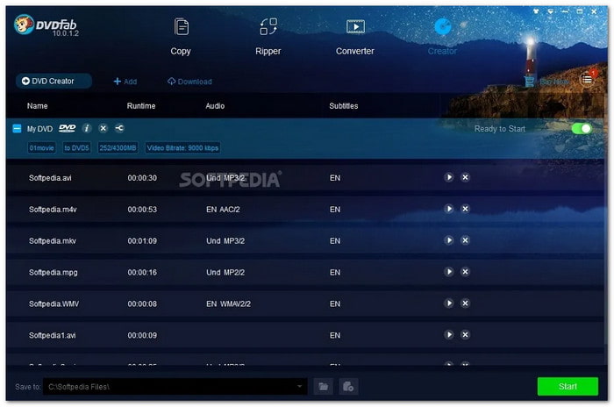Click the Add source button

125,82
